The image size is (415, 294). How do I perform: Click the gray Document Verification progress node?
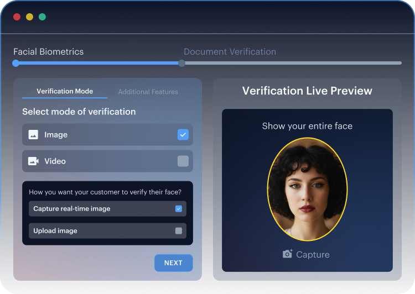(x=181, y=63)
